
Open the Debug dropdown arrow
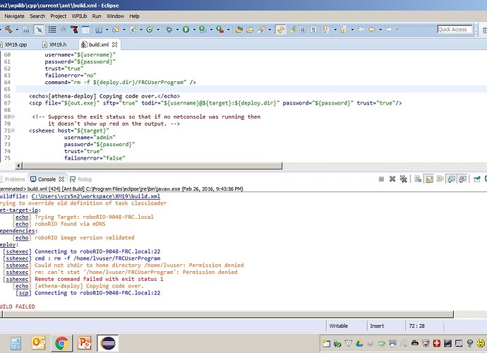click(x=177, y=30)
